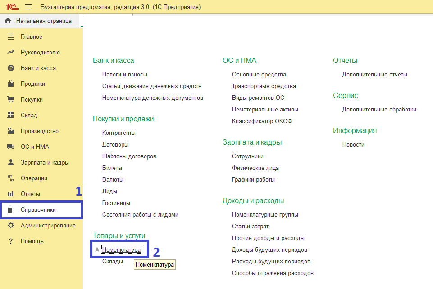Select Справочники in the sidebar
Viewport: 433px width, 289px height.
pos(38,210)
